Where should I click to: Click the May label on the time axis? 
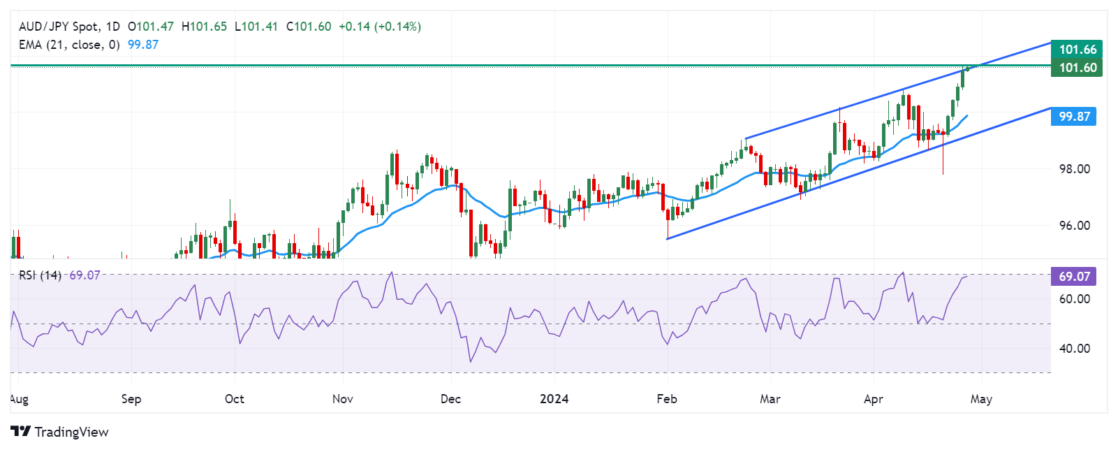coord(981,399)
